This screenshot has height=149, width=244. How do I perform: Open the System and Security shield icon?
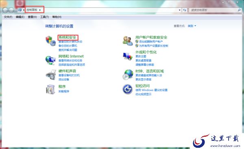tap(51, 41)
